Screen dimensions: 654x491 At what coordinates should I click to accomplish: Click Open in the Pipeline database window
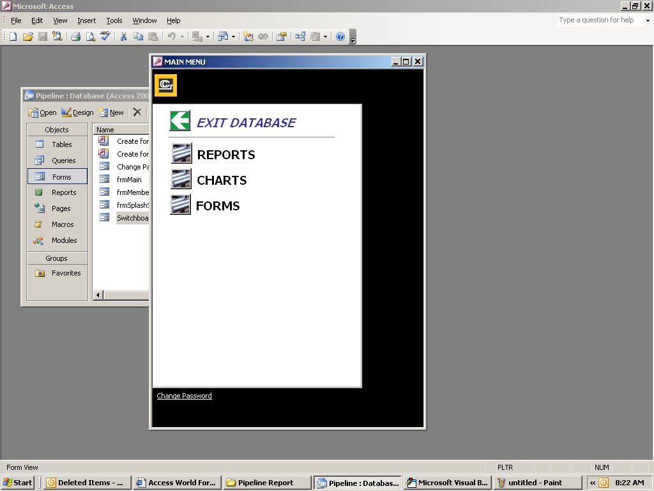(x=42, y=113)
